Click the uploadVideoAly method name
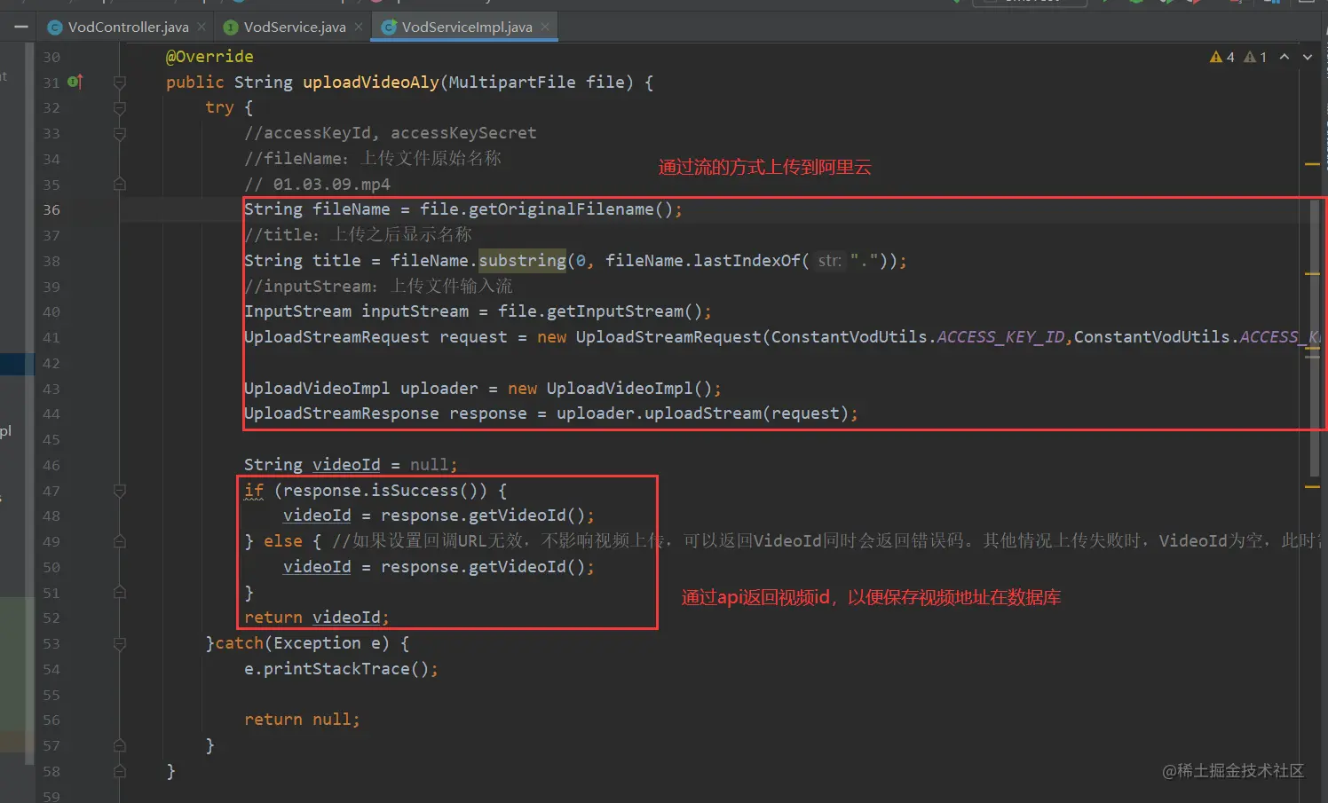 click(x=371, y=83)
